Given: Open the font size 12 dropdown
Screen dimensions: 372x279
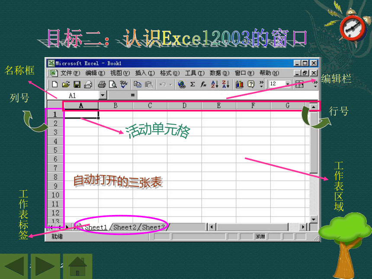Looking at the screenshot, I should [288, 84].
